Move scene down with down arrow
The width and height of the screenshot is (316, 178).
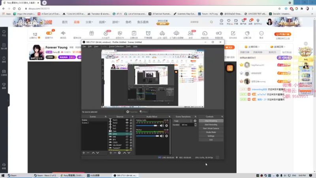[98, 153]
